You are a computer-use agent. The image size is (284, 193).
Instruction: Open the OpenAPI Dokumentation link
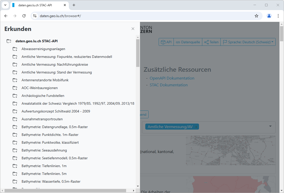(x=172, y=78)
